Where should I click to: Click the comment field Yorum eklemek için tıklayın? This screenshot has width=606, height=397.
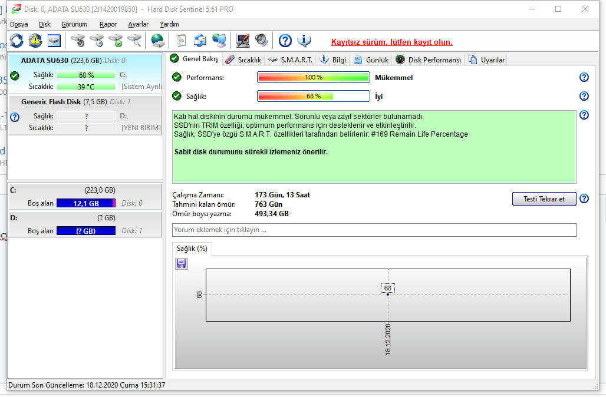[374, 230]
